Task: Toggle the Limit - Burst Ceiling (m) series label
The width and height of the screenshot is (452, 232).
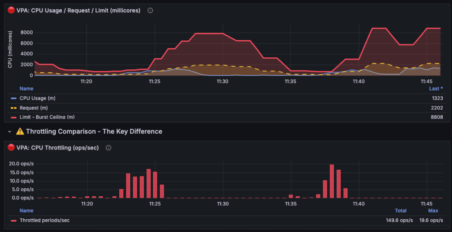Action: 47,117
